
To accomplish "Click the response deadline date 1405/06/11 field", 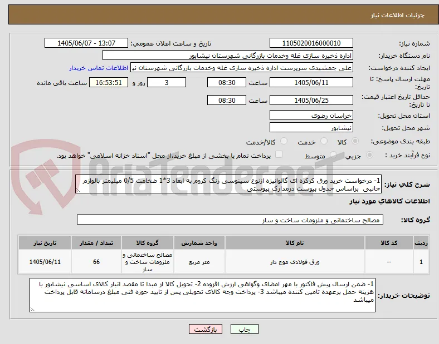I will point(311,83).
